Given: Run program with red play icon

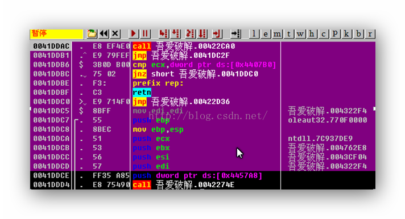Looking at the screenshot, I should (134, 33).
